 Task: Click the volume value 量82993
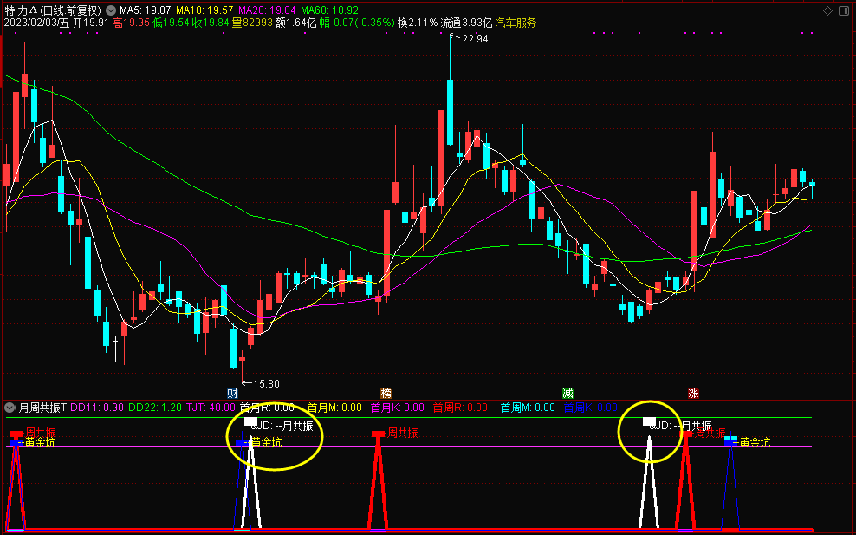point(252,23)
